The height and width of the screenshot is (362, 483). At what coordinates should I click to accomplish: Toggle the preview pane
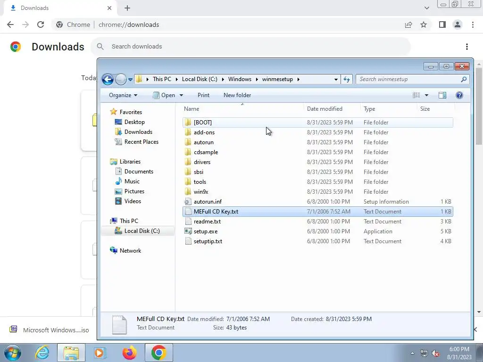(x=442, y=95)
